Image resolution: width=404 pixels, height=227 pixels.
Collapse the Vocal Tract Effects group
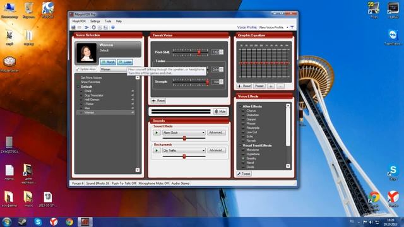[240, 146]
